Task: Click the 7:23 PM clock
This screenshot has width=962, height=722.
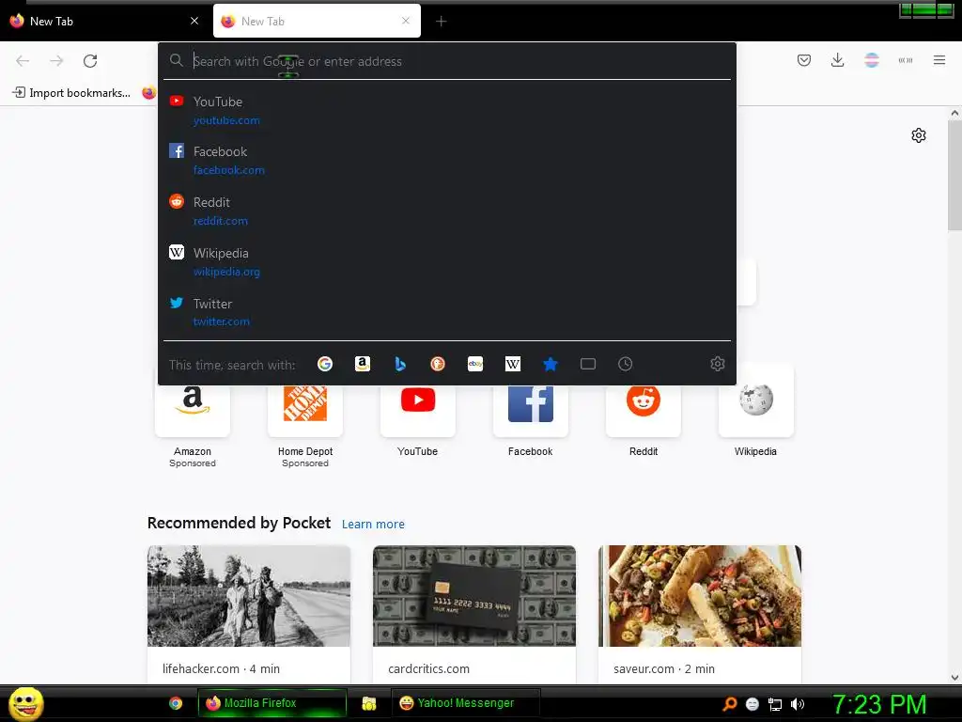Action: (879, 705)
